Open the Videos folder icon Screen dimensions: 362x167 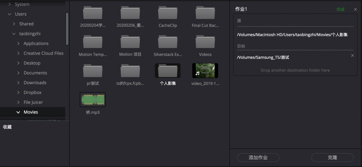[205, 42]
